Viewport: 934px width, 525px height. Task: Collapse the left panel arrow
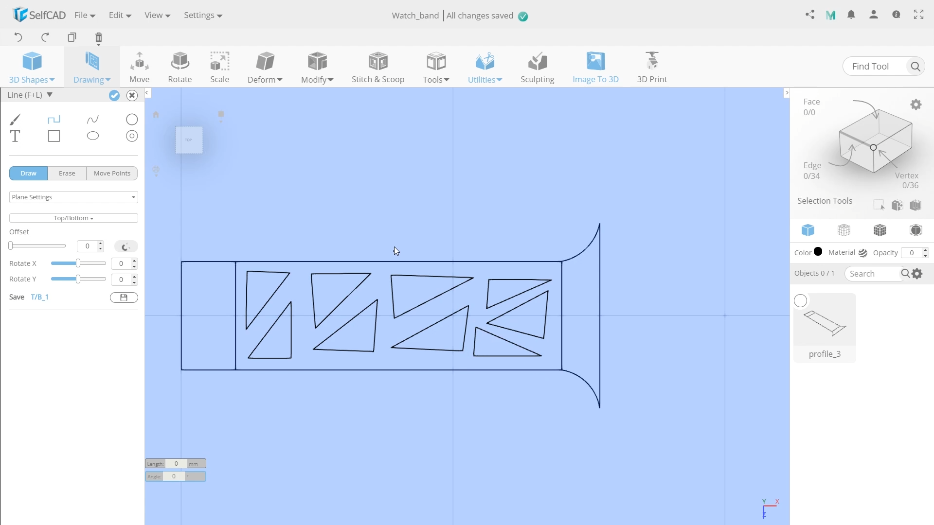coord(147,92)
